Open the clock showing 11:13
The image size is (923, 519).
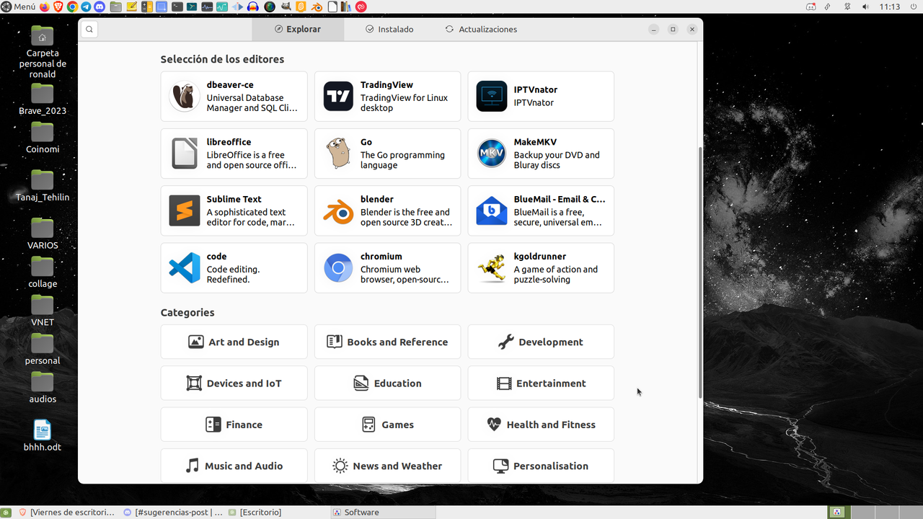click(890, 6)
